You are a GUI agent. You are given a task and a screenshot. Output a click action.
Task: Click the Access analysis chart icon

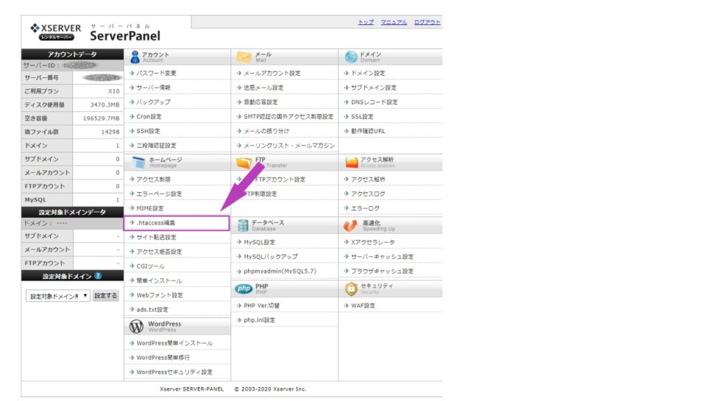[x=352, y=162]
